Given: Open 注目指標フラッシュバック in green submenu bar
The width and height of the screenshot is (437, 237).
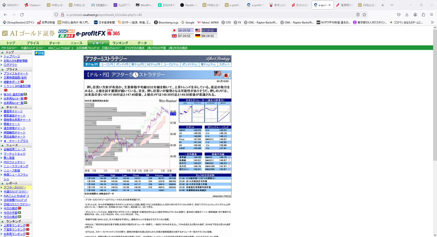Looking at the screenshot, I should (88, 48).
